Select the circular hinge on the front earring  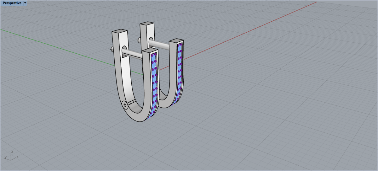coord(125,105)
